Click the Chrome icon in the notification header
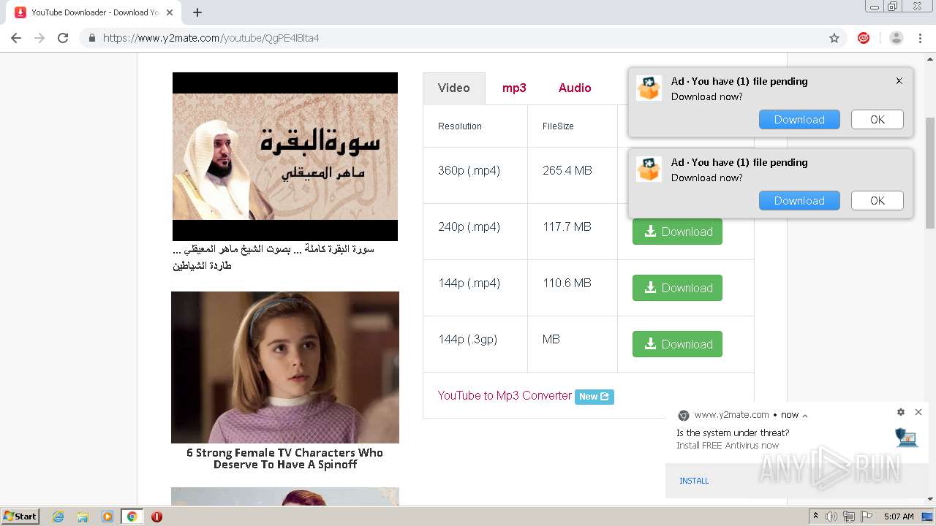The image size is (936, 526). (684, 415)
